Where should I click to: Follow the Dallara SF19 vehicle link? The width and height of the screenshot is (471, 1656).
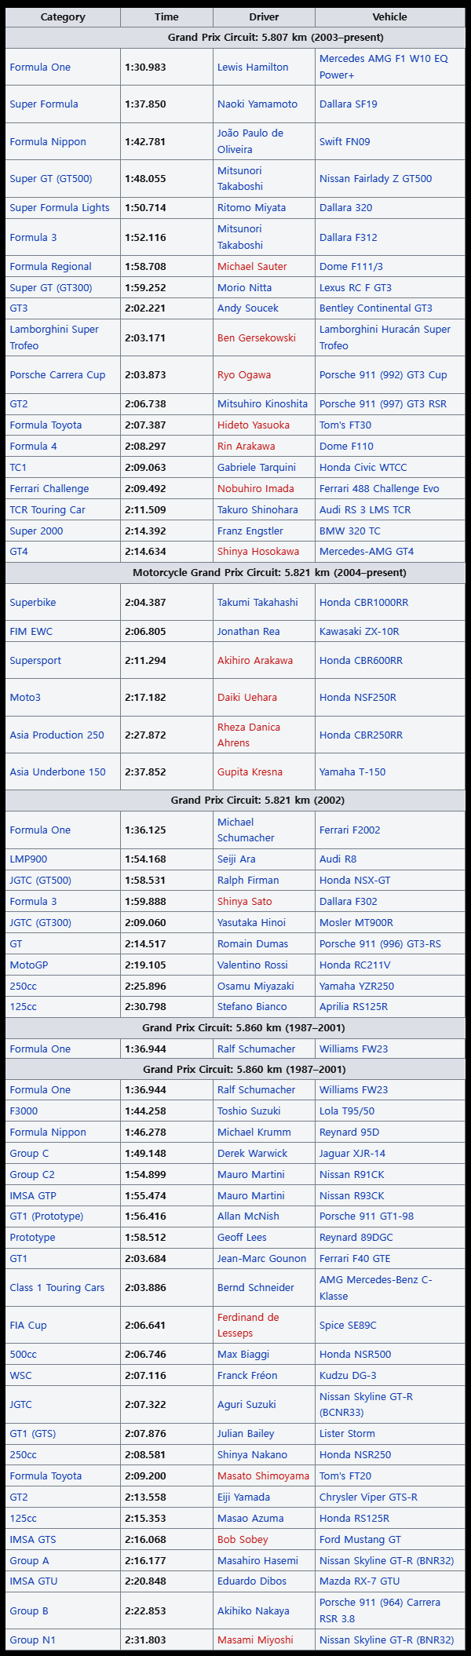[348, 104]
